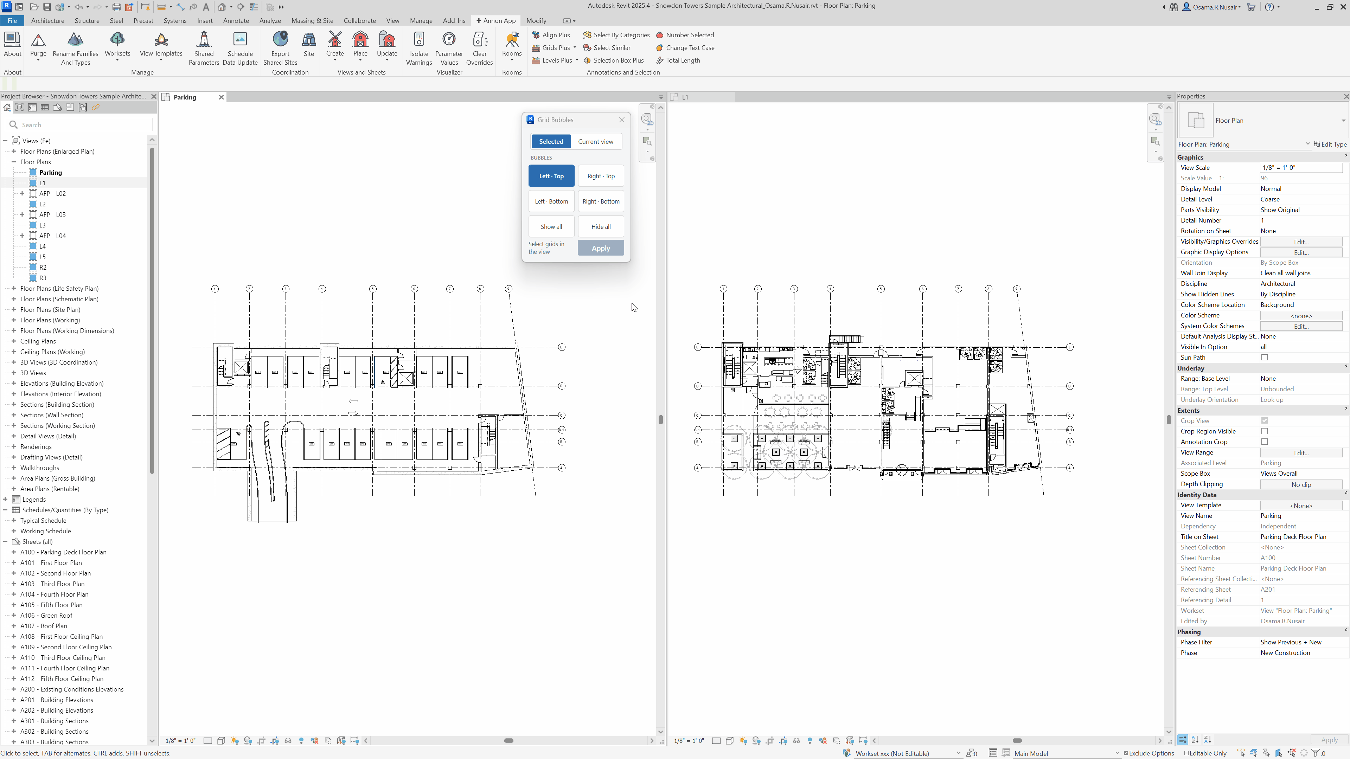Run the Align Plus tool
1350x759 pixels.
[x=551, y=35]
